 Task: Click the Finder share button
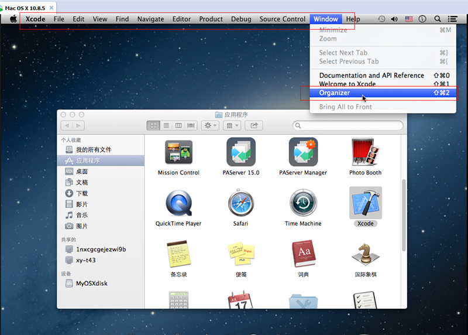tap(254, 125)
